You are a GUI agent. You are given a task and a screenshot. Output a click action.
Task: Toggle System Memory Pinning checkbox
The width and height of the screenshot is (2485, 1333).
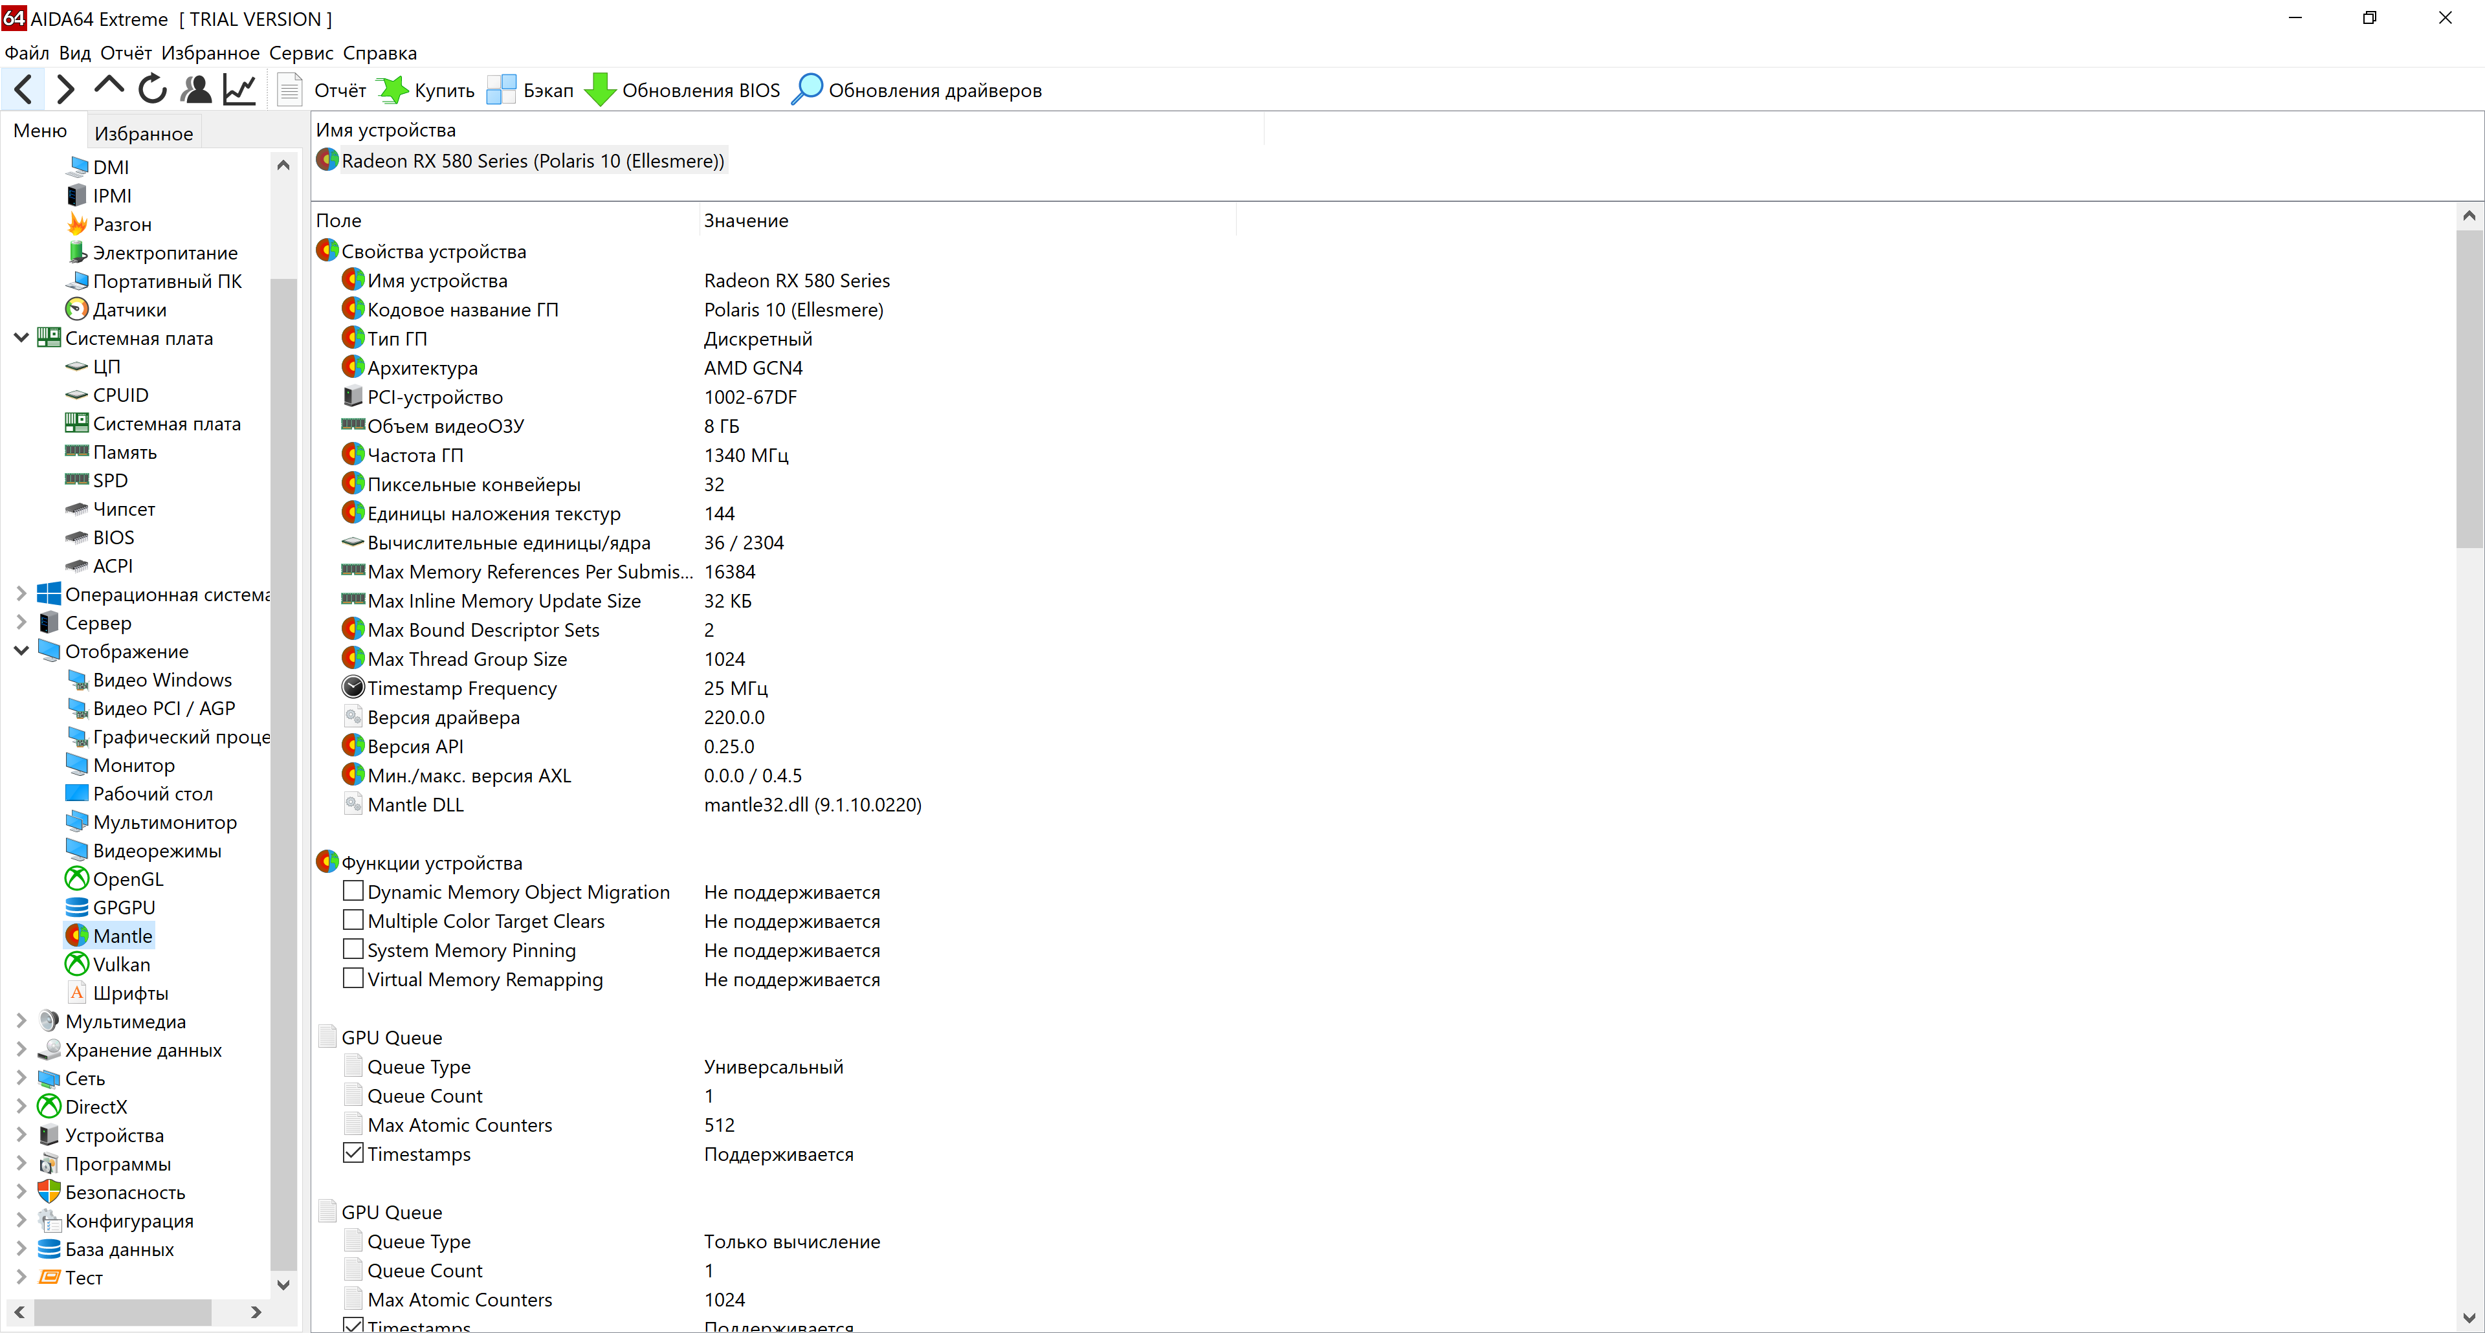[x=353, y=949]
